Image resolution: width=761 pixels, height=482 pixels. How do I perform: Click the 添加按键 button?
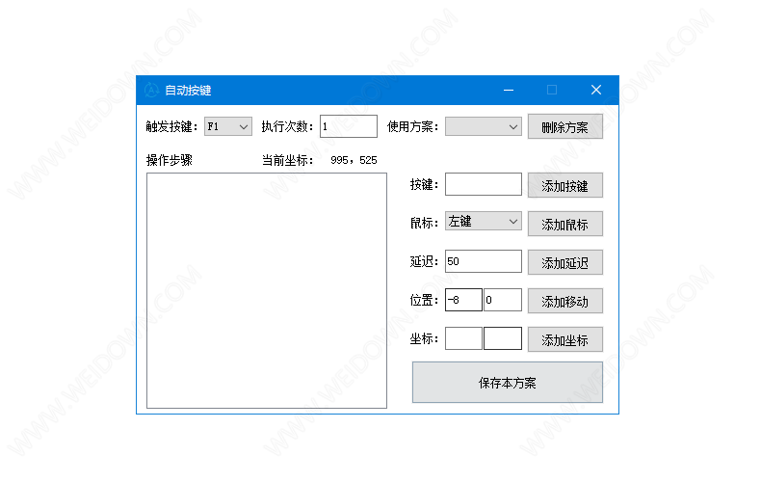click(x=564, y=185)
